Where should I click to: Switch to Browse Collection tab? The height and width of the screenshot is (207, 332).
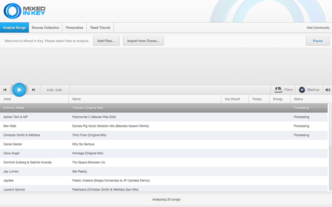pos(45,28)
